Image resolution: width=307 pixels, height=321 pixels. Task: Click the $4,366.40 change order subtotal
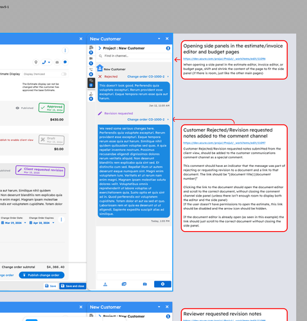(x=56, y=267)
